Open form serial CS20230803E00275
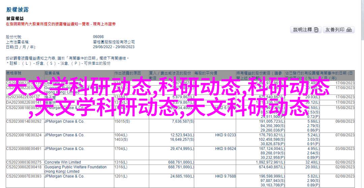 pos(24,162)
